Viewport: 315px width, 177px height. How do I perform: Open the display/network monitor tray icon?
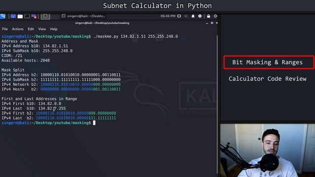(179, 16)
